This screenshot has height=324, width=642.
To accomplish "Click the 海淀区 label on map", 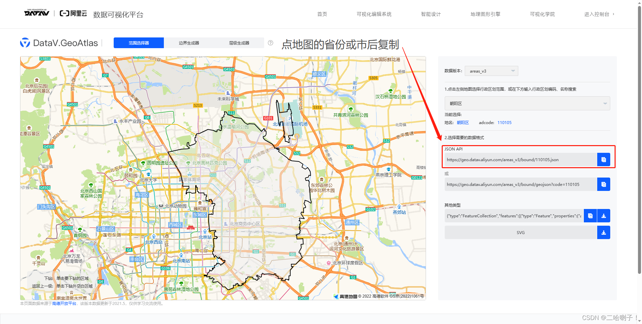I will click(x=142, y=195).
